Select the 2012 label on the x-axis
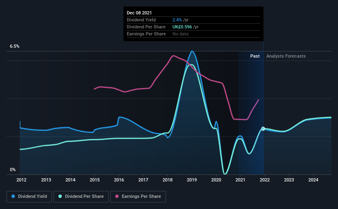 [x=21, y=180]
